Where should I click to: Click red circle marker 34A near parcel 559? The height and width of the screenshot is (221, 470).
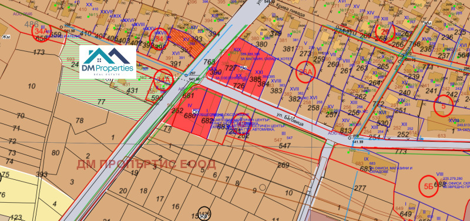[x=41, y=32]
